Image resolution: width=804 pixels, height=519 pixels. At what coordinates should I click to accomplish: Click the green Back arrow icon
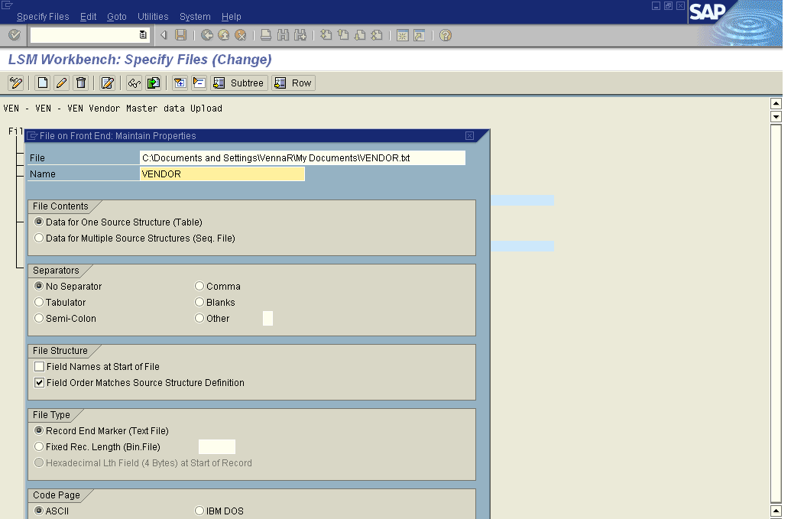(x=207, y=35)
